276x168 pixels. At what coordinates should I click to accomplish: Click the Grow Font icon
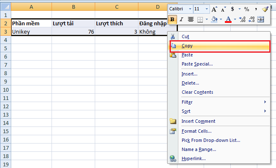214,9
